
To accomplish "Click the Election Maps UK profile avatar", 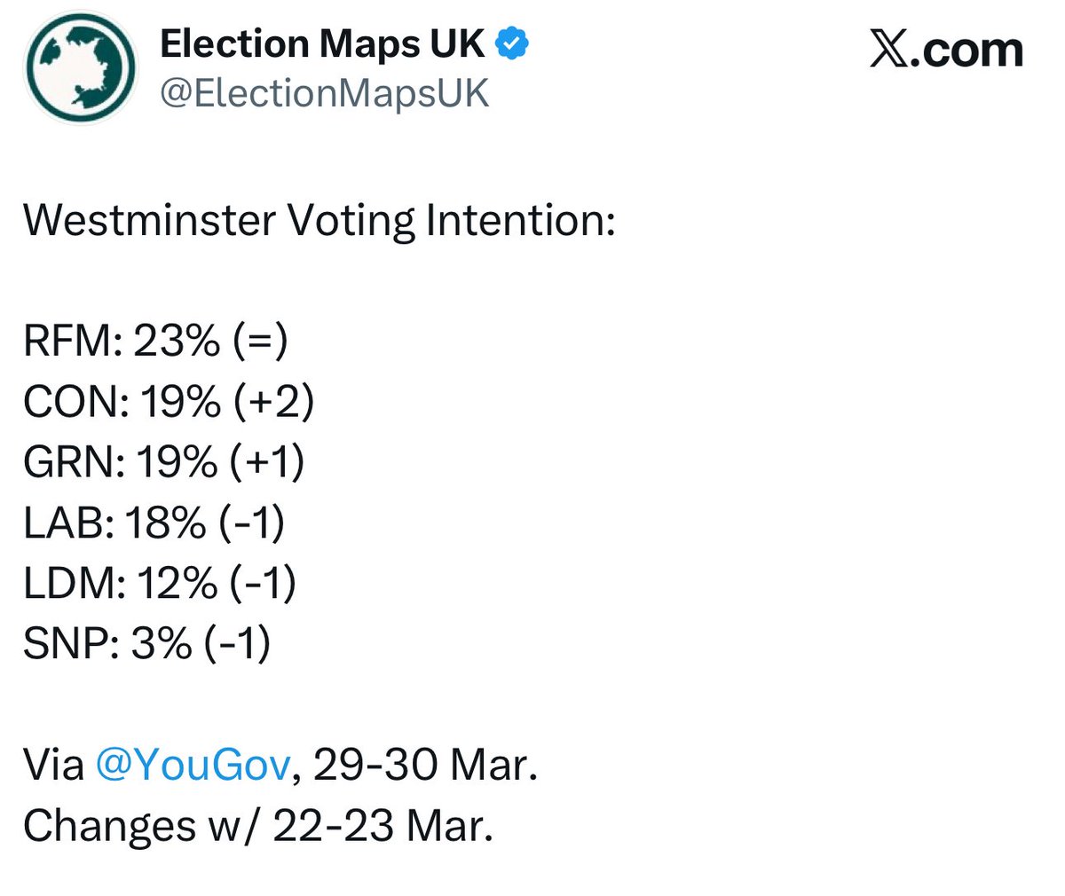I will [81, 67].
